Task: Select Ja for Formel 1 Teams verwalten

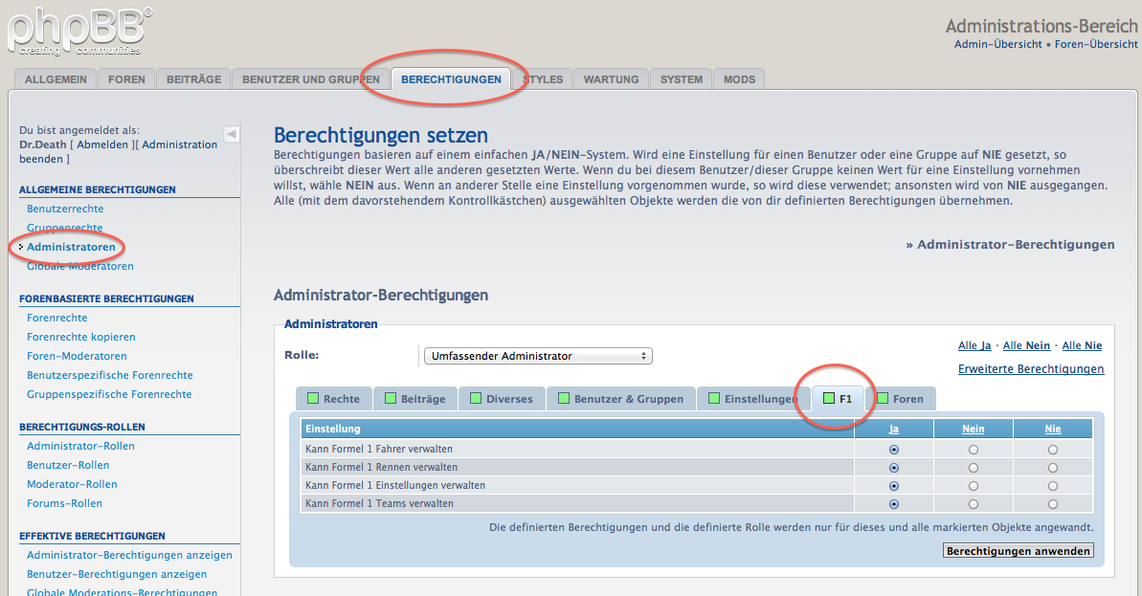Action: point(894,504)
